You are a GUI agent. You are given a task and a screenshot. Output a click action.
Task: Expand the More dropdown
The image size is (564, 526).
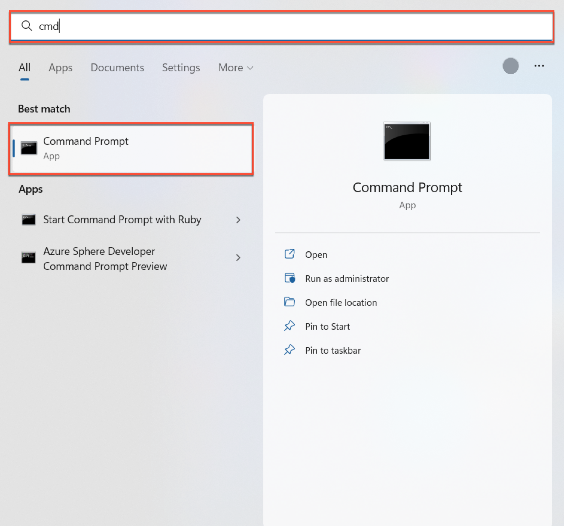click(x=236, y=68)
